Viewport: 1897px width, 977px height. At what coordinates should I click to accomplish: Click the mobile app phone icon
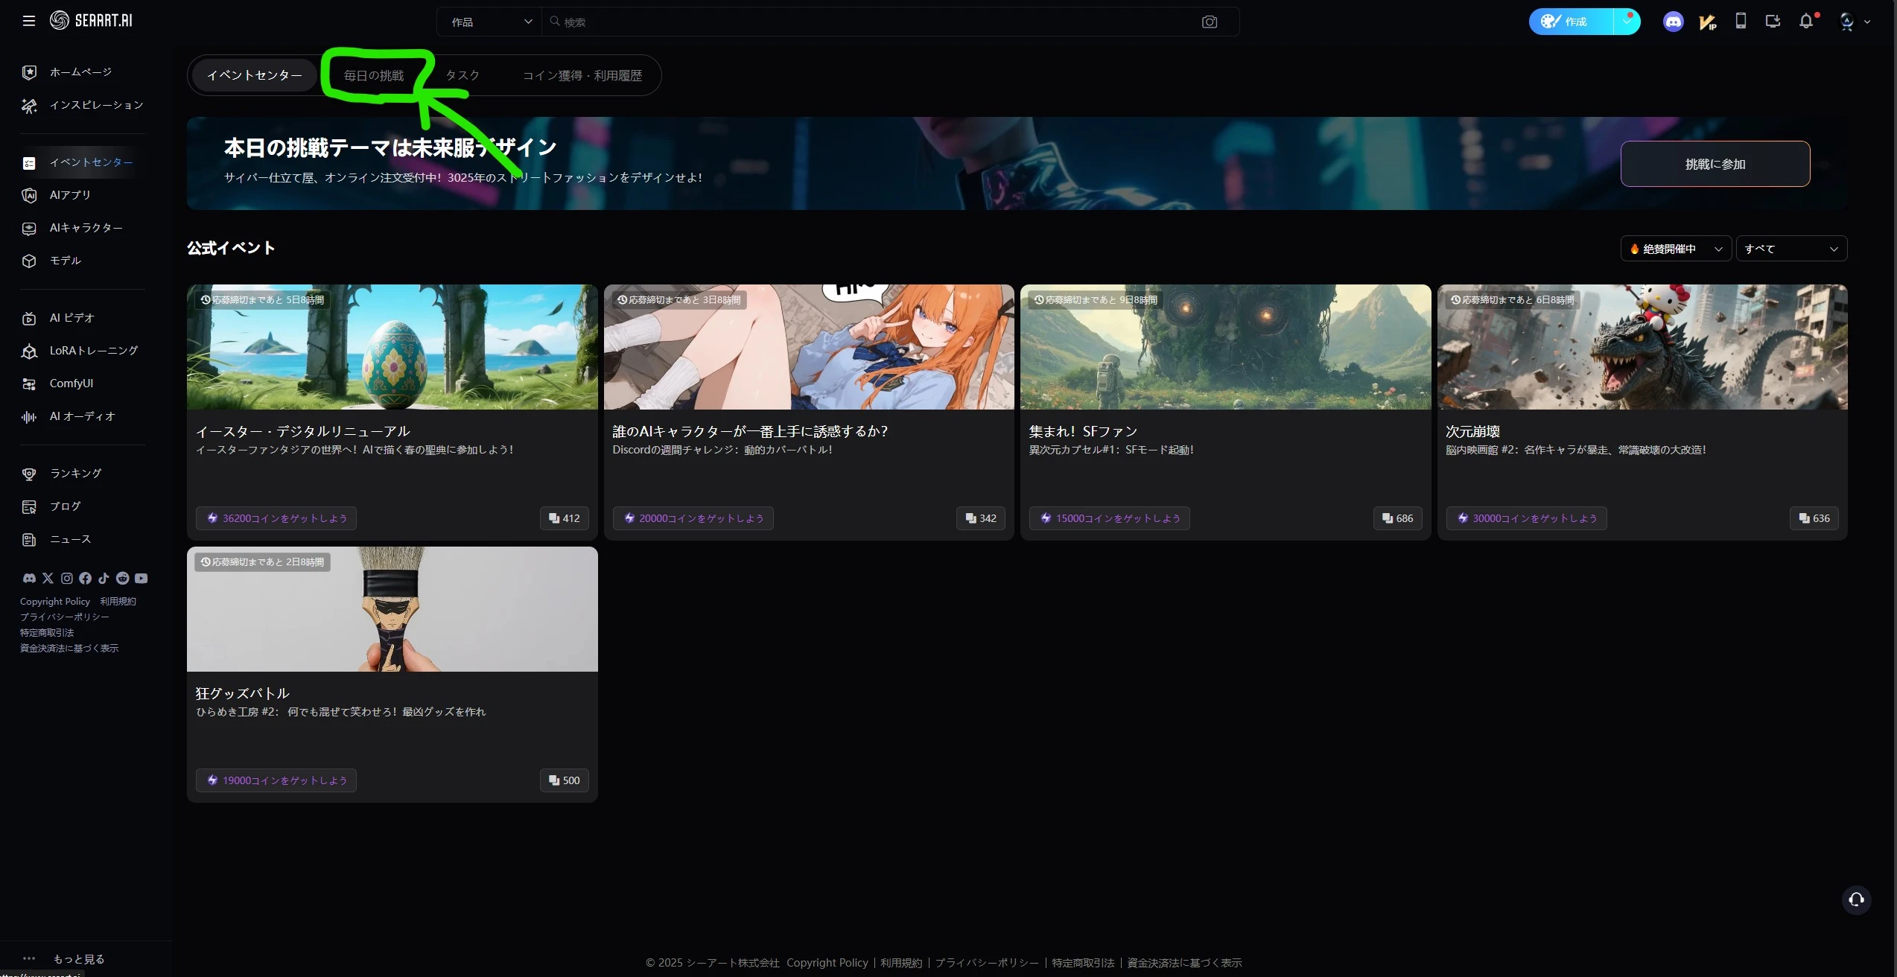pyautogui.click(x=1741, y=21)
